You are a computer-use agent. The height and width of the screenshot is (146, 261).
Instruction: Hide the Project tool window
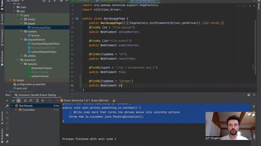(66, 1)
